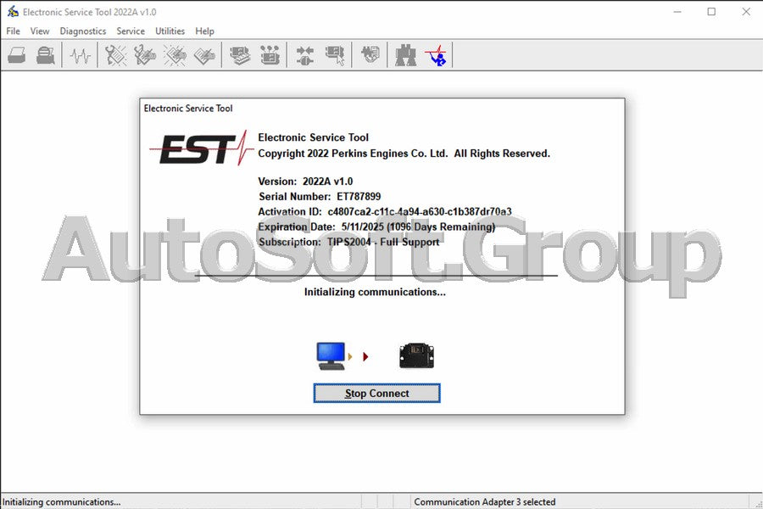Click the binoculars search icon
Viewport: 763px width, 509px height.
[x=405, y=54]
